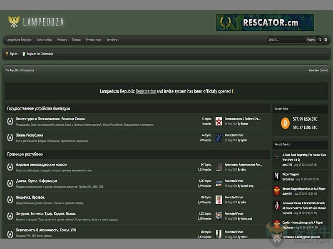Screen dimensions: 333x249
Task: Click Register for Citizenship link
Action: point(40,54)
